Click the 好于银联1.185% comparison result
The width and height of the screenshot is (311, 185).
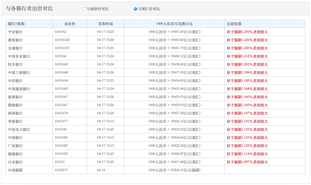(x=247, y=81)
